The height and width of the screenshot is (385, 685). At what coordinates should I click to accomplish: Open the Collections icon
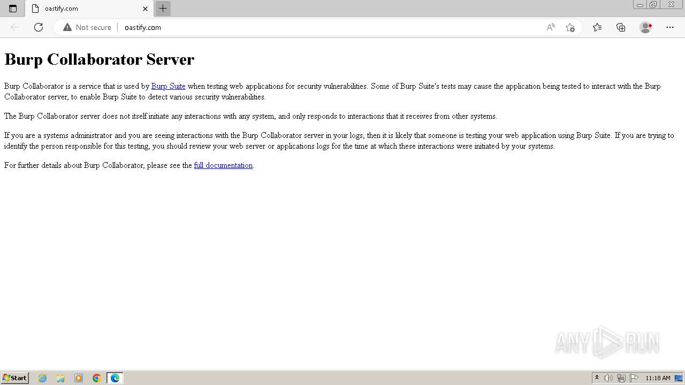[621, 27]
